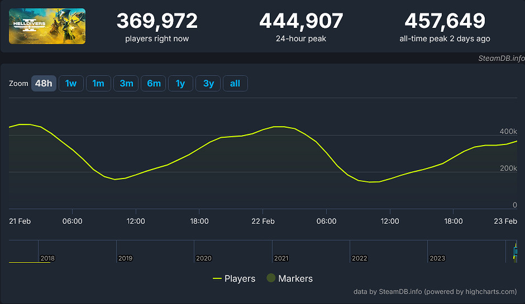Zoom the chart to 6m
The width and height of the screenshot is (525, 304).
[x=154, y=83]
